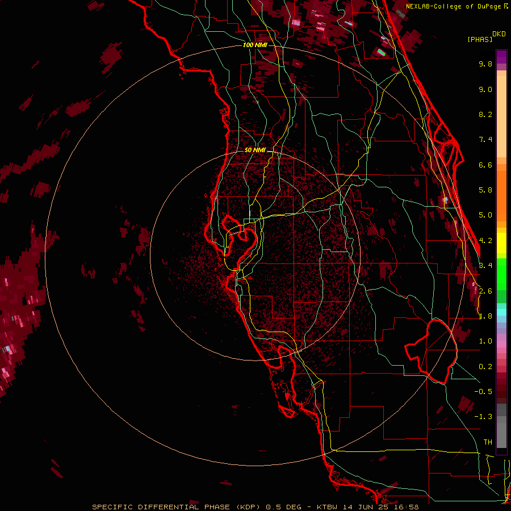The image size is (511, 511).
Task: Click the NEXLAB-College of DuPage credit text
Action: (454, 6)
